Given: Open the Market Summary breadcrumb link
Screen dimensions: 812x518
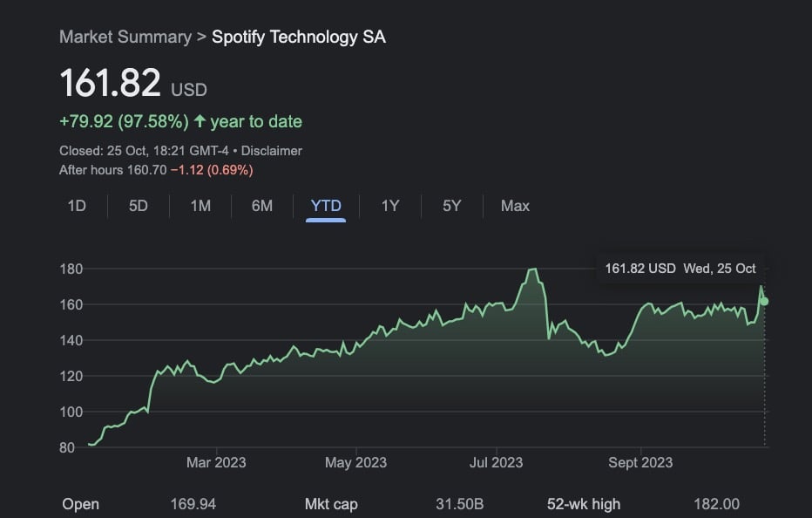Looking at the screenshot, I should coord(125,37).
